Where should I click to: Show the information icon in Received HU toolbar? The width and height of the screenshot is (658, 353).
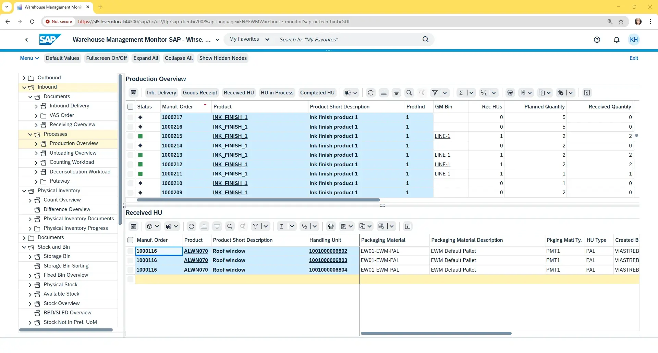pyautogui.click(x=407, y=226)
